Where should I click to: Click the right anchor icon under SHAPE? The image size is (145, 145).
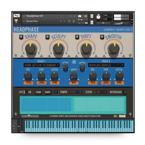pos(42,56)
